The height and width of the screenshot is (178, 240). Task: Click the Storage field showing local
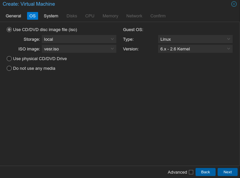coord(75,39)
